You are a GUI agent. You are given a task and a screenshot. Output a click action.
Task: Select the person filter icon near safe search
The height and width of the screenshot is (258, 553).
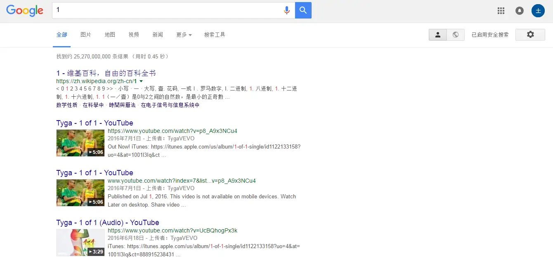(437, 35)
